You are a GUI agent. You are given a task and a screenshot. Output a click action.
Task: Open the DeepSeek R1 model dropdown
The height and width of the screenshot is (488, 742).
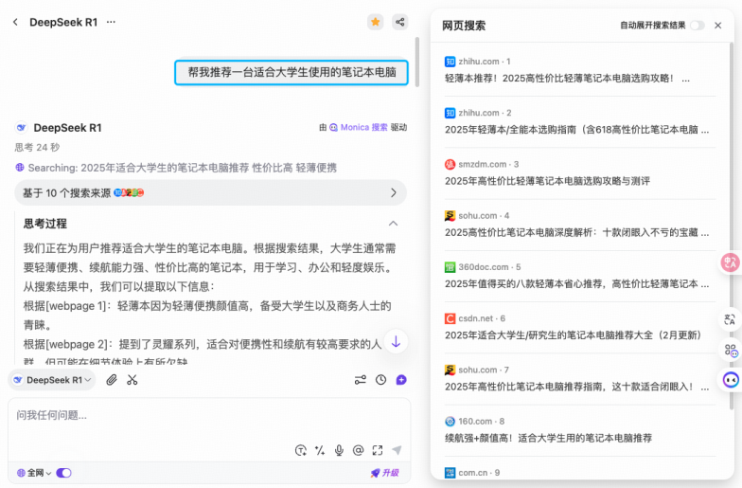tap(52, 380)
